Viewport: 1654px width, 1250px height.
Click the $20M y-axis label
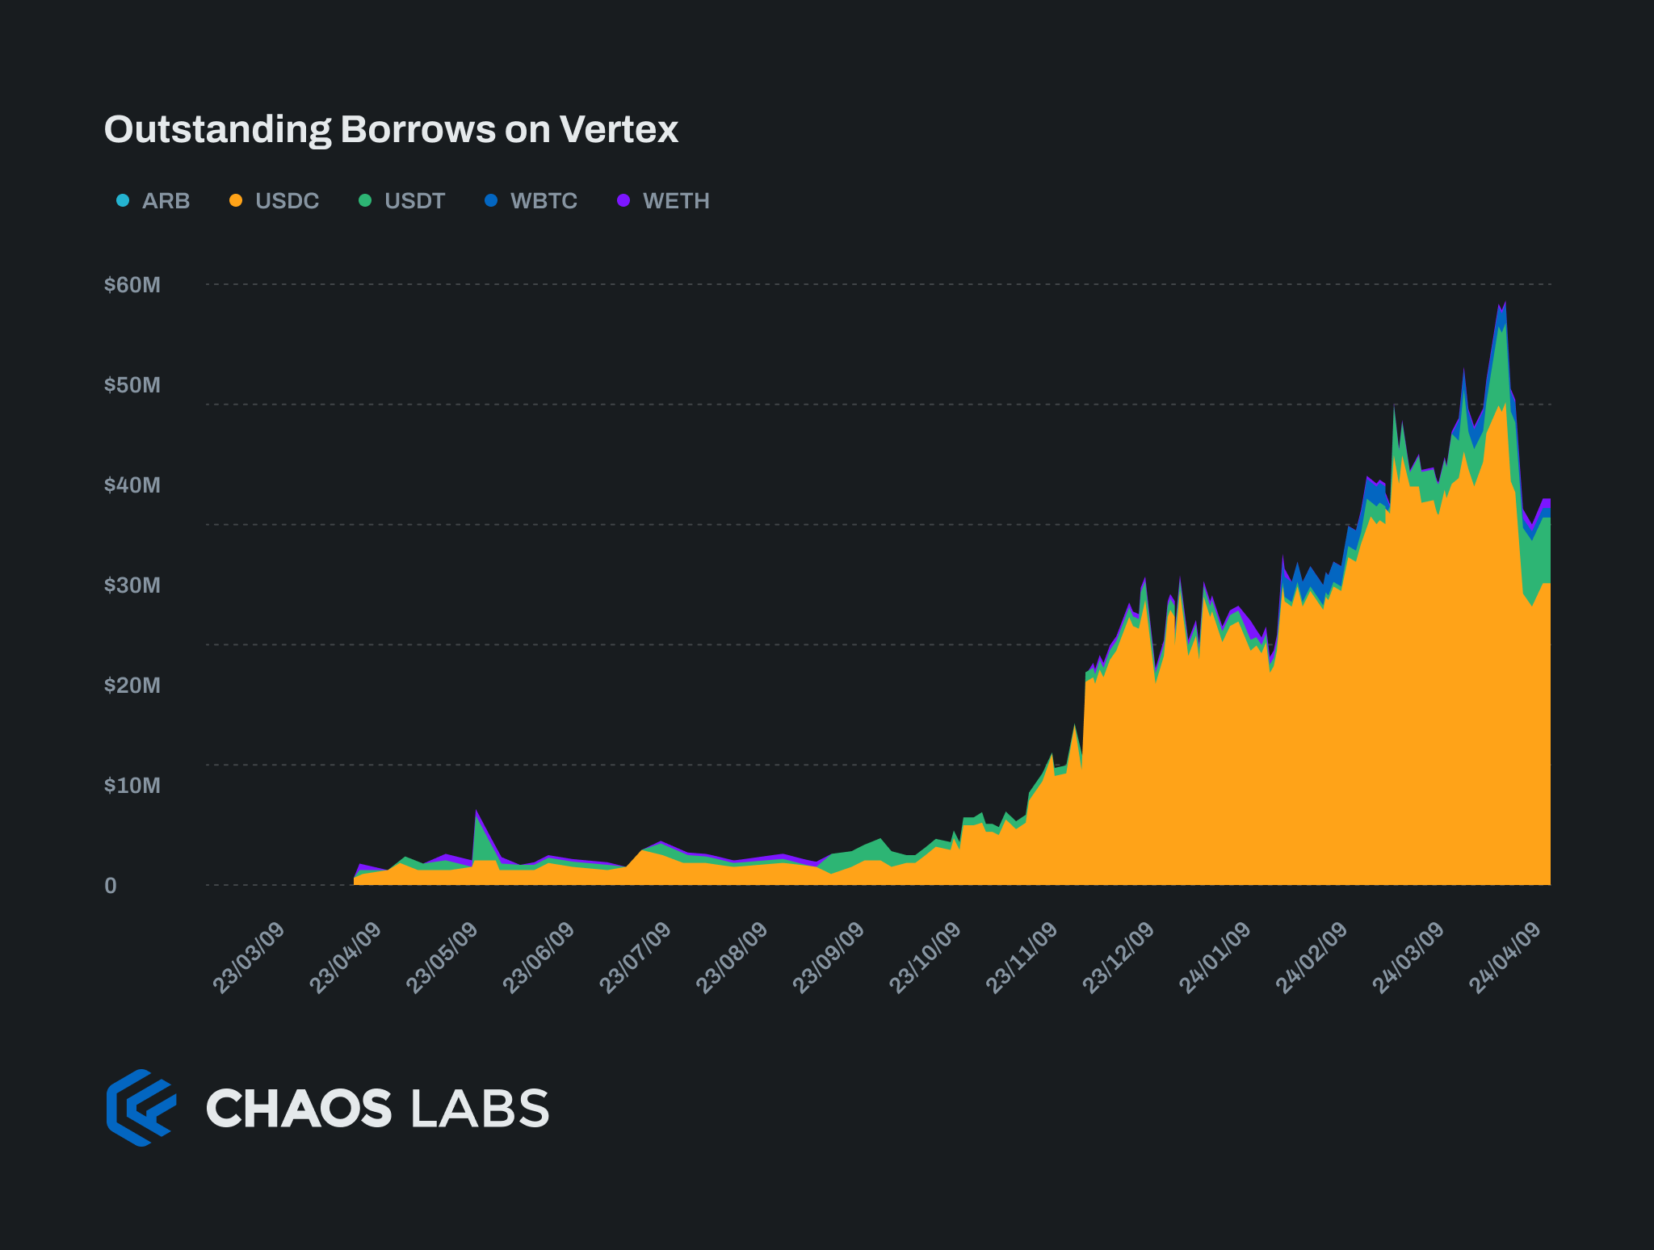(132, 686)
